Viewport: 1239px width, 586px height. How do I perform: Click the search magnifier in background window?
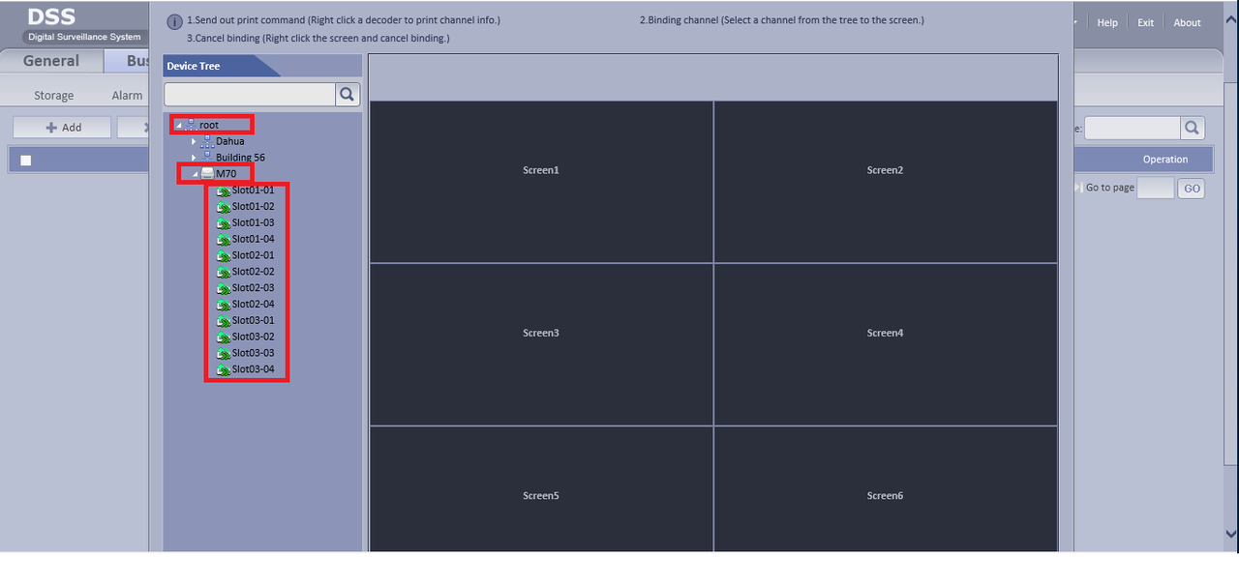(1194, 128)
